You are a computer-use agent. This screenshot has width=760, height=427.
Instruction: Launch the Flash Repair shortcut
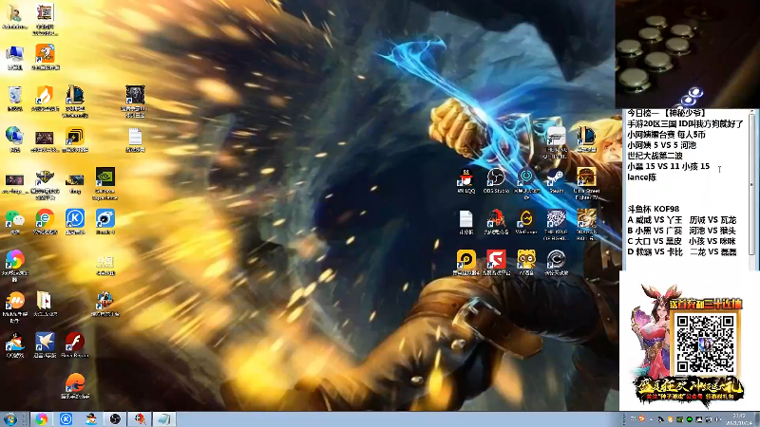coord(75,345)
